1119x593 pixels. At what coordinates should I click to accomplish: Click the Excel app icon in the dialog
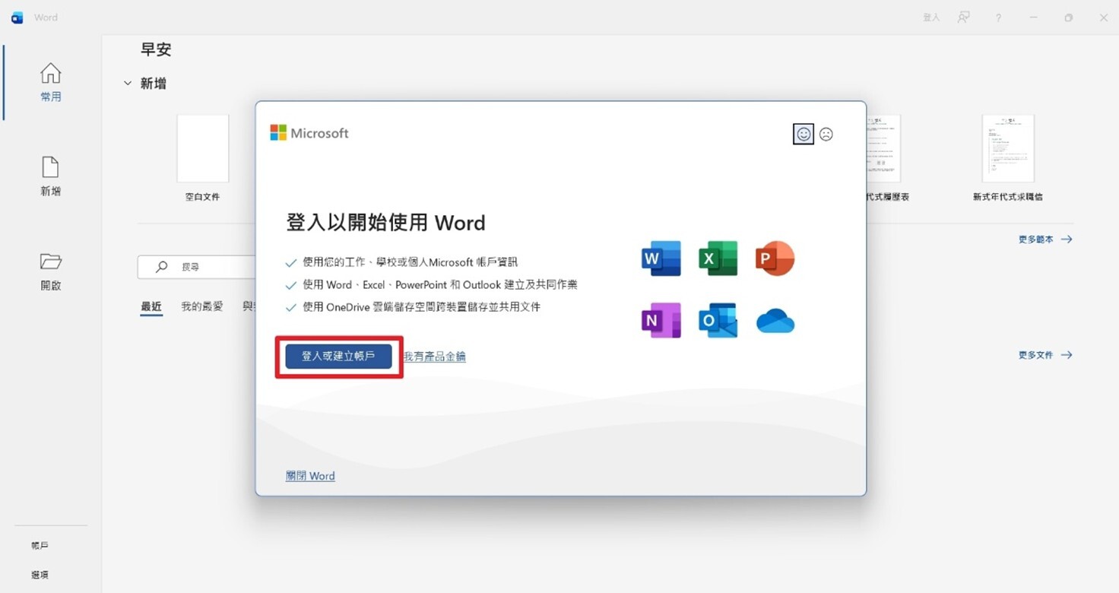click(718, 258)
